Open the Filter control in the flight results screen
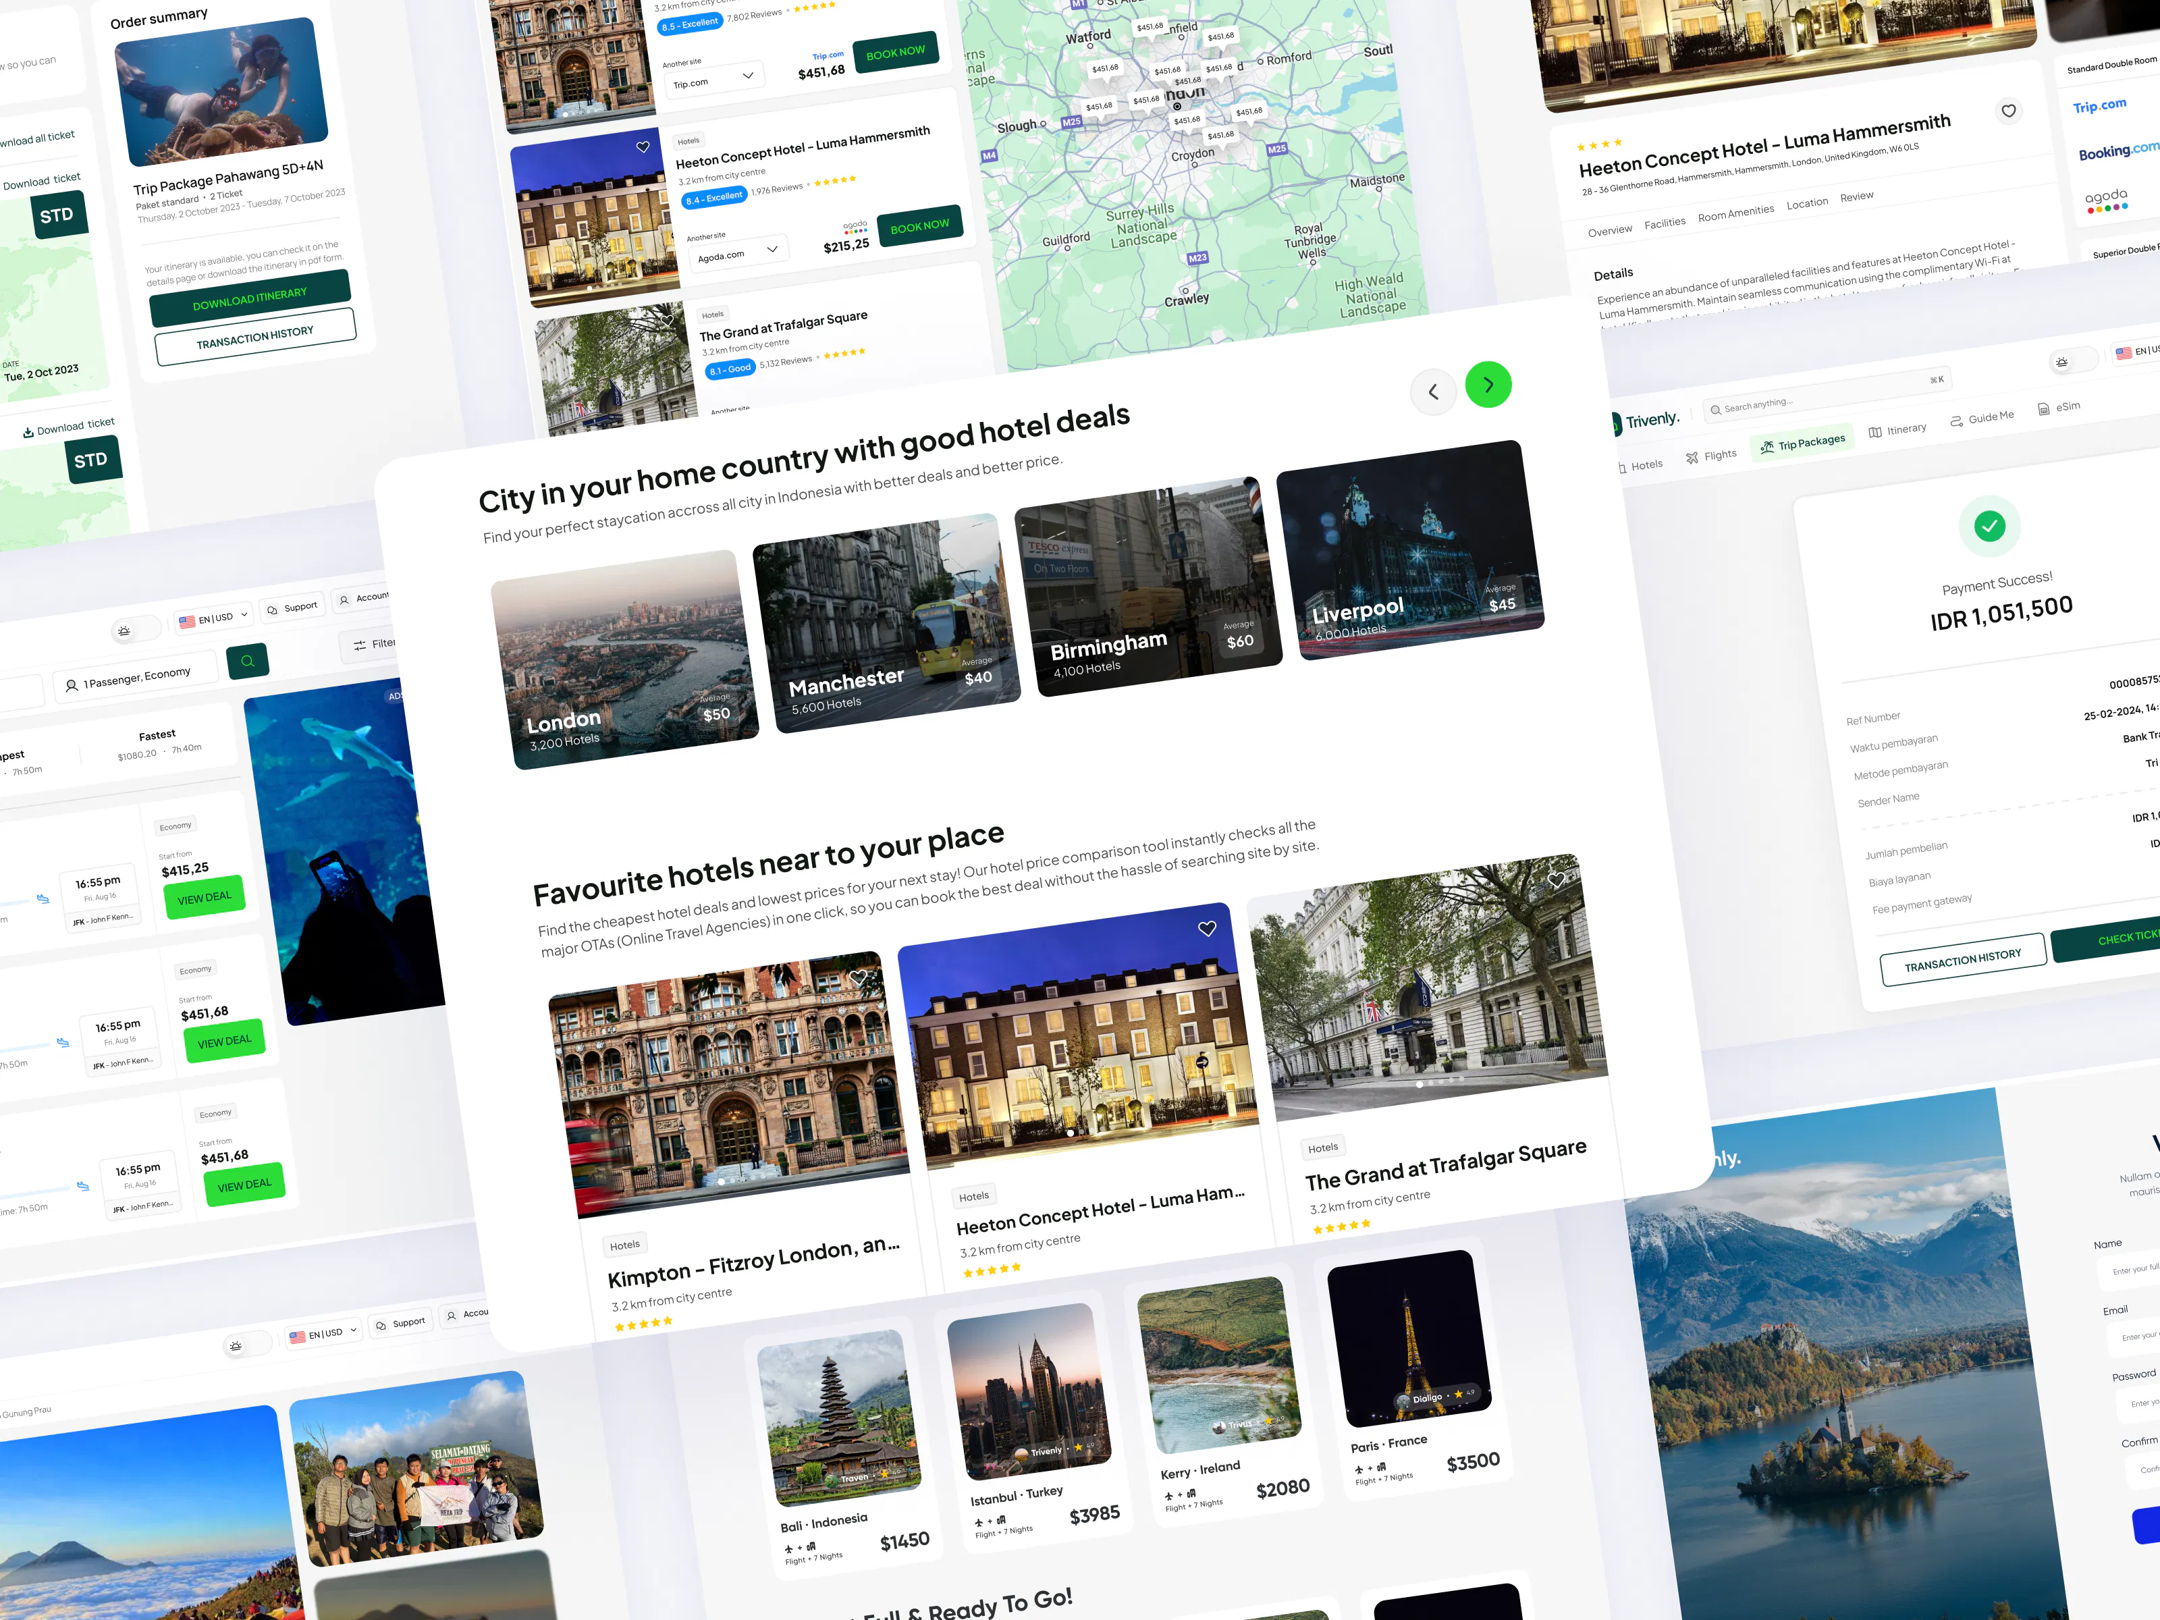Image resolution: width=2160 pixels, height=1620 pixels. pyautogui.click(x=373, y=643)
